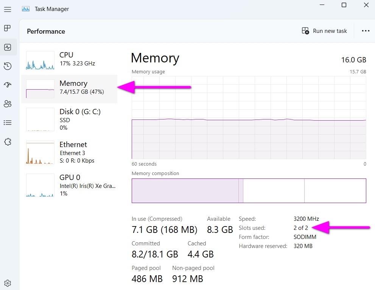Open the Users page icon

pos(8,104)
